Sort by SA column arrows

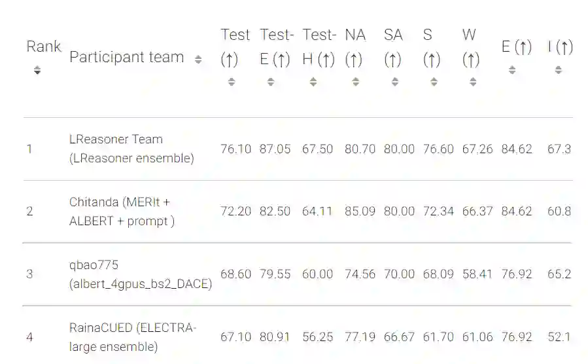394,82
